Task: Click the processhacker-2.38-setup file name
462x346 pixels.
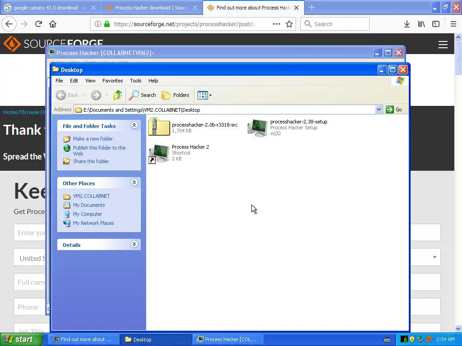Action: point(299,122)
